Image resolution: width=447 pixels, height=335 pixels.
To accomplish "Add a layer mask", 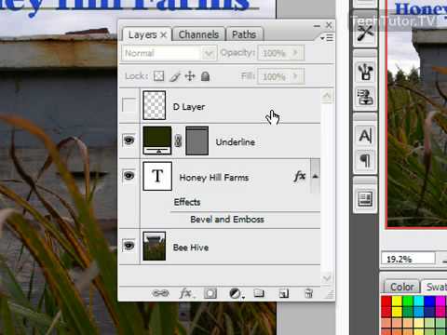I will click(x=210, y=293).
